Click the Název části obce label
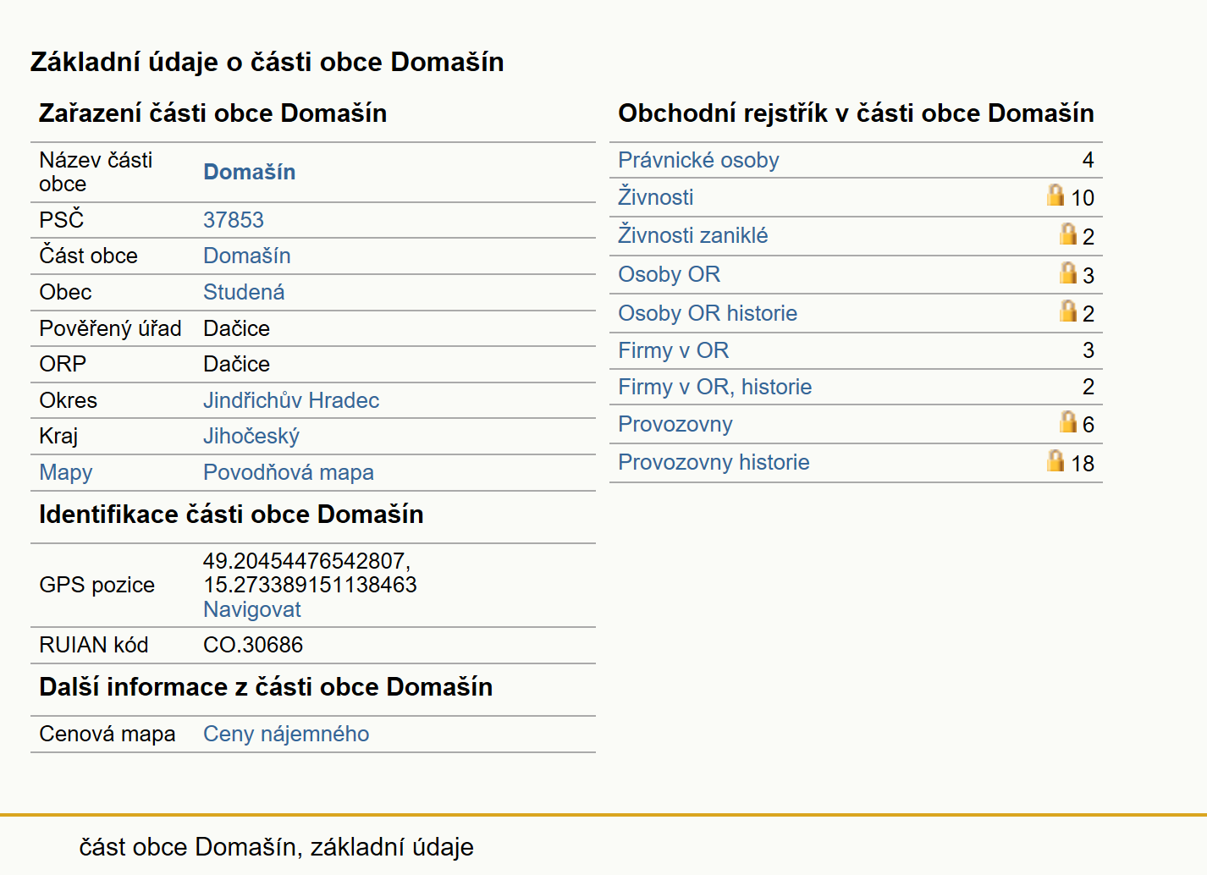Viewport: 1207px width, 875px height. pos(96,172)
